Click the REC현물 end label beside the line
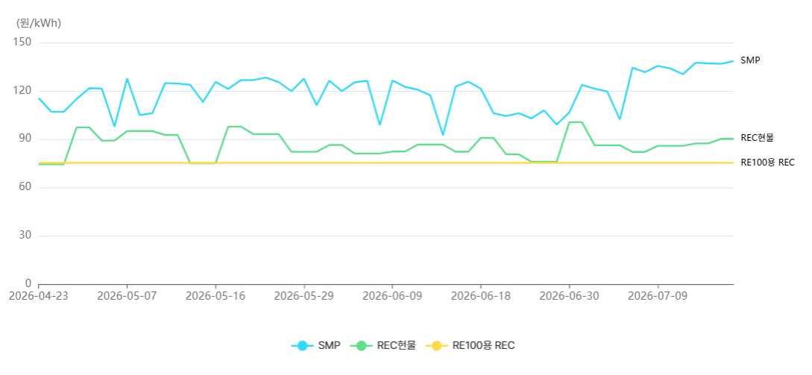This screenshot has width=812, height=375. (758, 138)
